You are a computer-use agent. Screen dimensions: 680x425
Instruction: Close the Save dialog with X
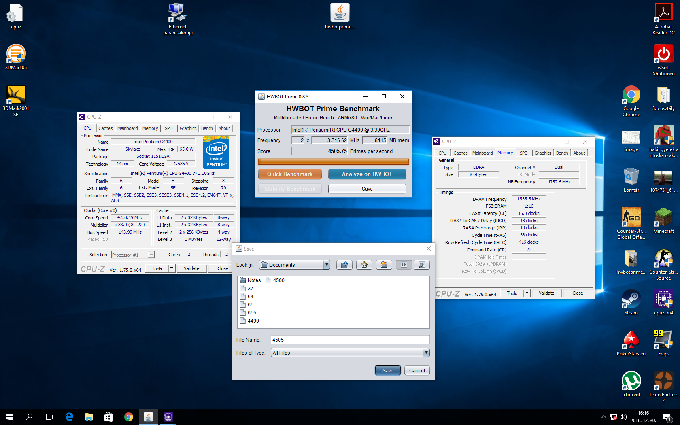429,249
